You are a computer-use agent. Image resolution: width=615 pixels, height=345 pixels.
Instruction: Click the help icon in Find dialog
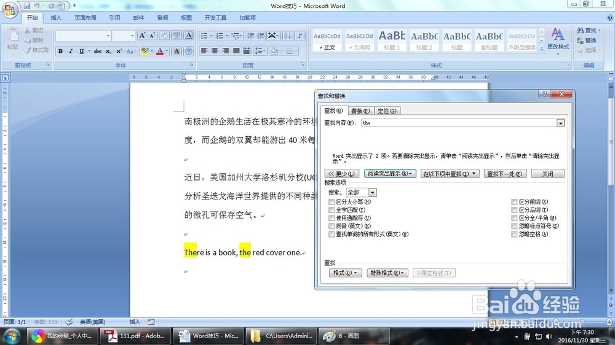pyautogui.click(x=544, y=94)
